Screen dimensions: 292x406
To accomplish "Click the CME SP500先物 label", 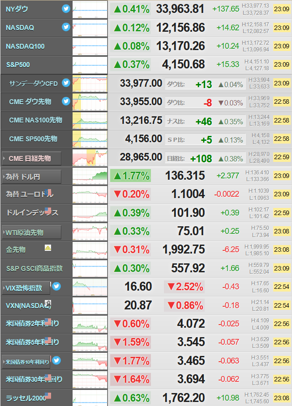I will pyautogui.click(x=33, y=139).
